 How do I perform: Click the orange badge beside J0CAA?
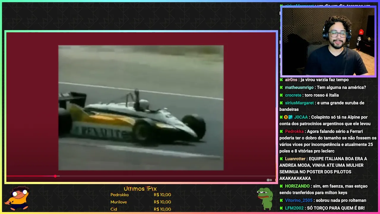tap(286, 117)
